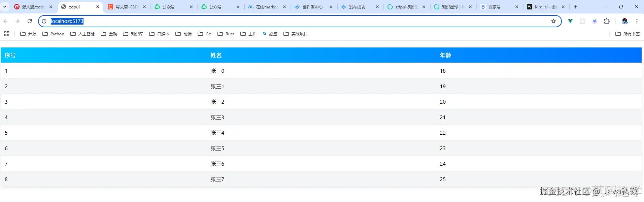Open the Chrome three-dot menu
This screenshot has width=644, height=202.
coord(637,21)
